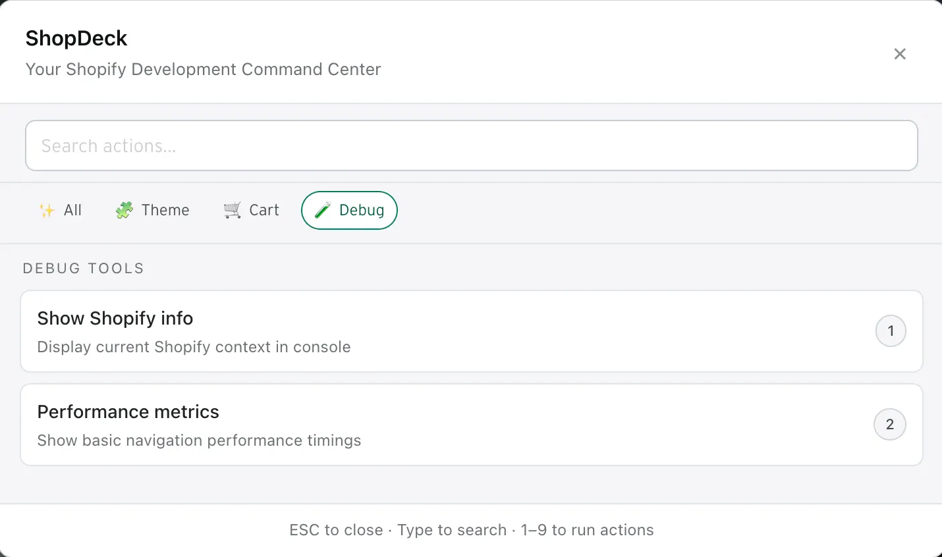Switch to the All filter tab
The height and width of the screenshot is (557, 942).
point(60,210)
